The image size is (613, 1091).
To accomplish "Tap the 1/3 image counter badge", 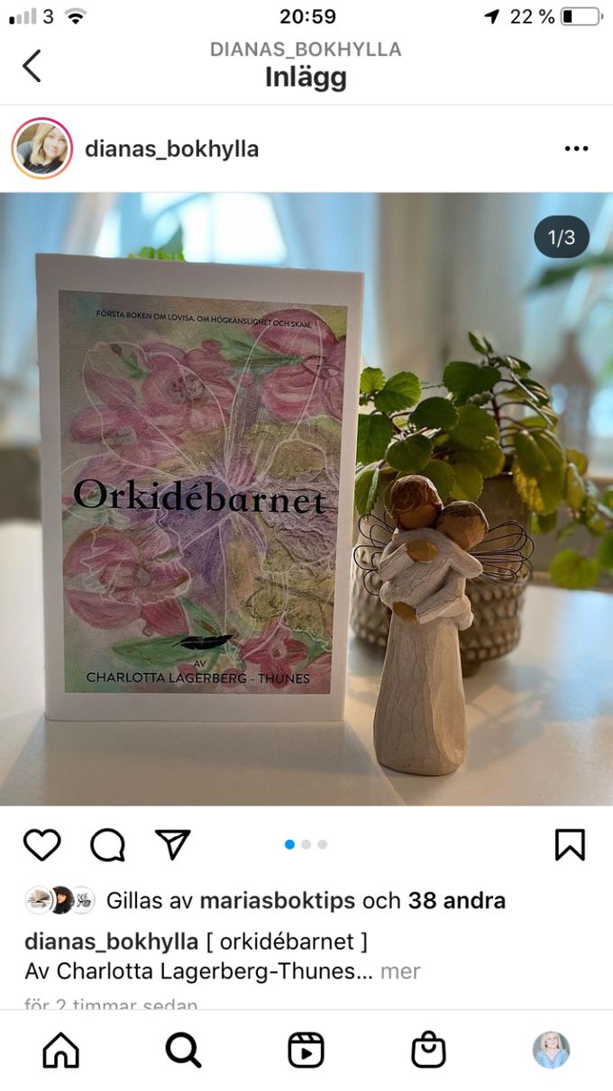I will pyautogui.click(x=562, y=238).
